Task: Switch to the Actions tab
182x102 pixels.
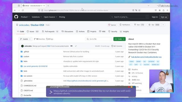Action: click(80, 31)
